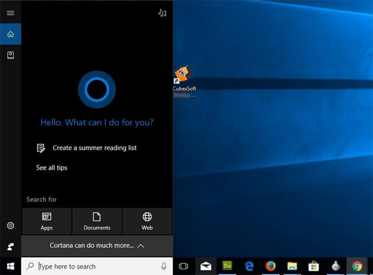The width and height of the screenshot is (373, 275).
Task: Open Cortana settings gear
Action: [11, 225]
